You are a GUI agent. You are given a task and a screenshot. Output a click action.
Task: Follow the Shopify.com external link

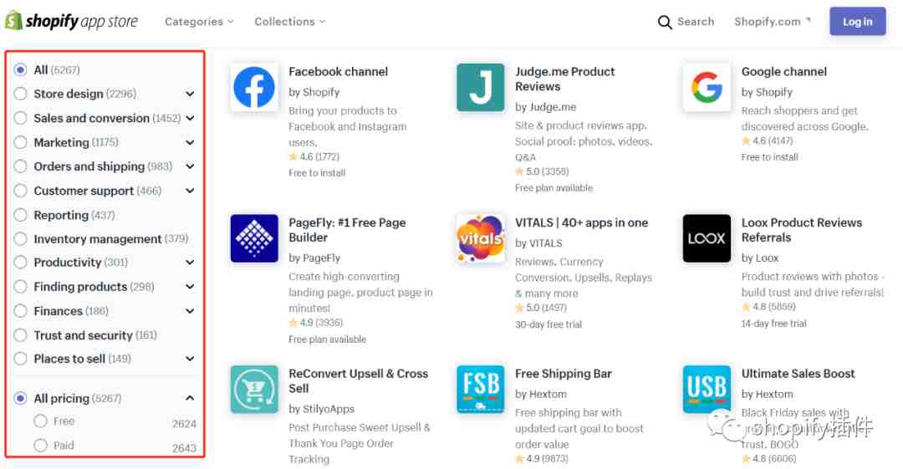click(773, 22)
